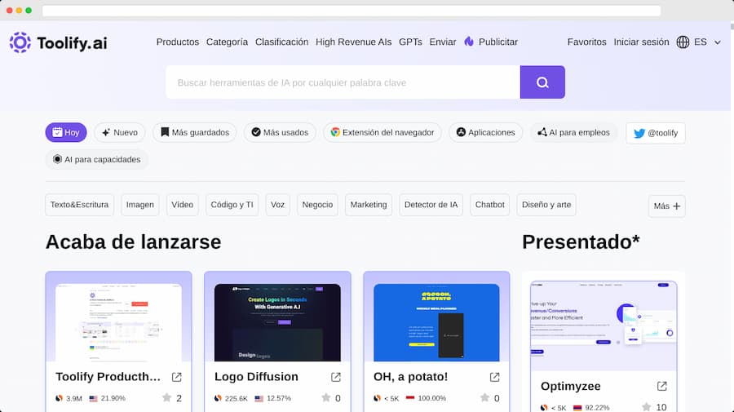Image resolution: width=734 pixels, height=412 pixels.
Task: Open the Toolify Producth... thumbnail
Action: point(118,322)
